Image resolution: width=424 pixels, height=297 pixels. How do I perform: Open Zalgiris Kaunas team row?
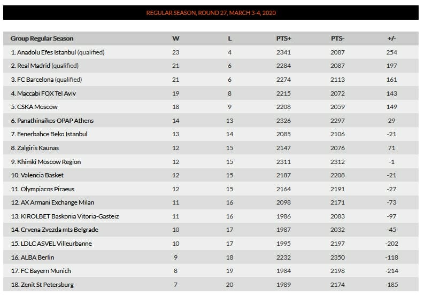(211, 148)
